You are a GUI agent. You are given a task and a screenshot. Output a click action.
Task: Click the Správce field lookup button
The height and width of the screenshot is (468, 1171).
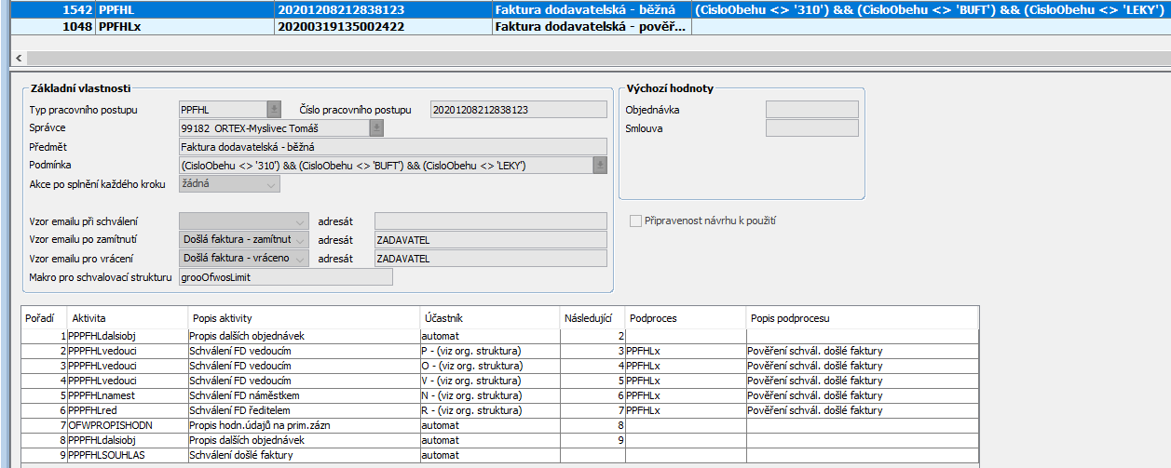[376, 127]
